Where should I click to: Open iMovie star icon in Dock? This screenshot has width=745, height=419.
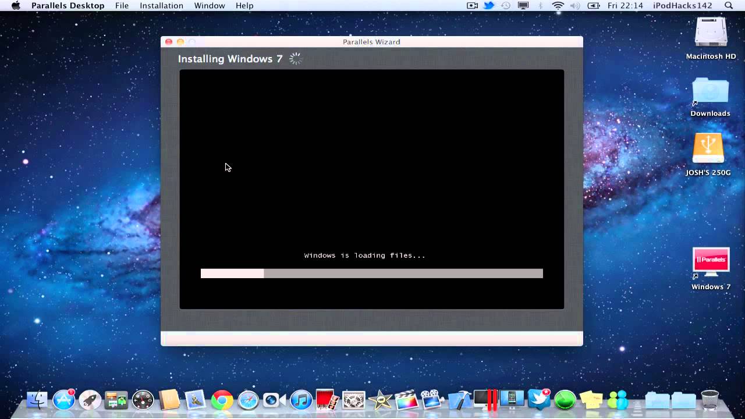point(380,399)
